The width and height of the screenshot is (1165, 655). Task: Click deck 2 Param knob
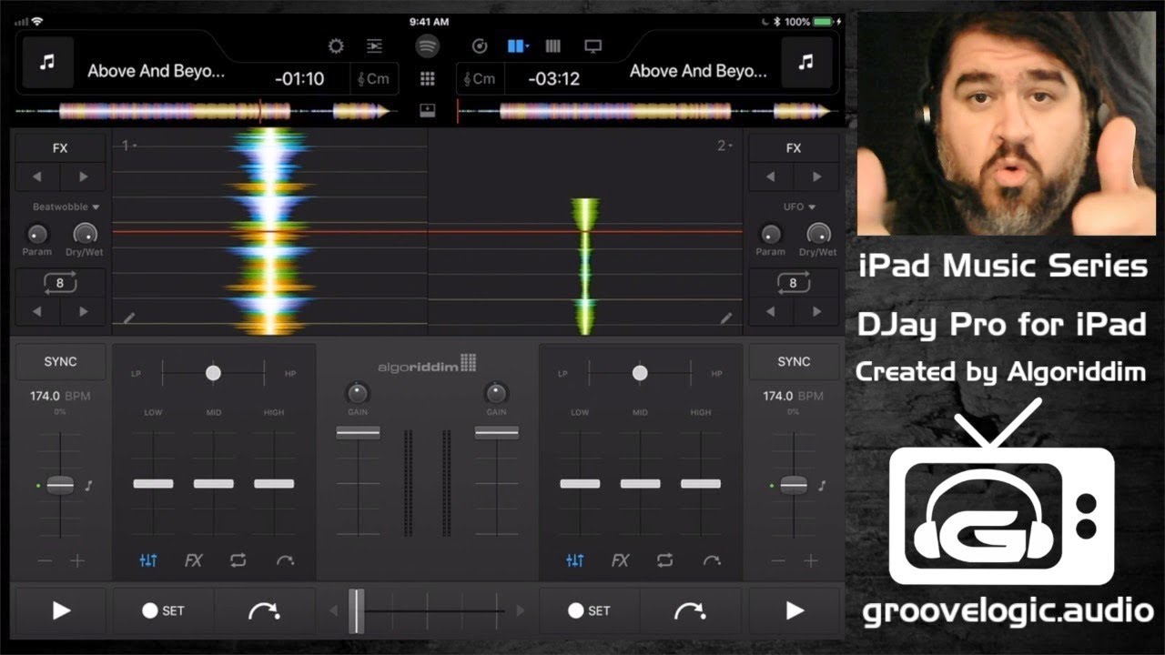[x=770, y=234]
